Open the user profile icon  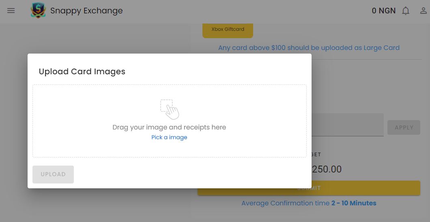(424, 11)
